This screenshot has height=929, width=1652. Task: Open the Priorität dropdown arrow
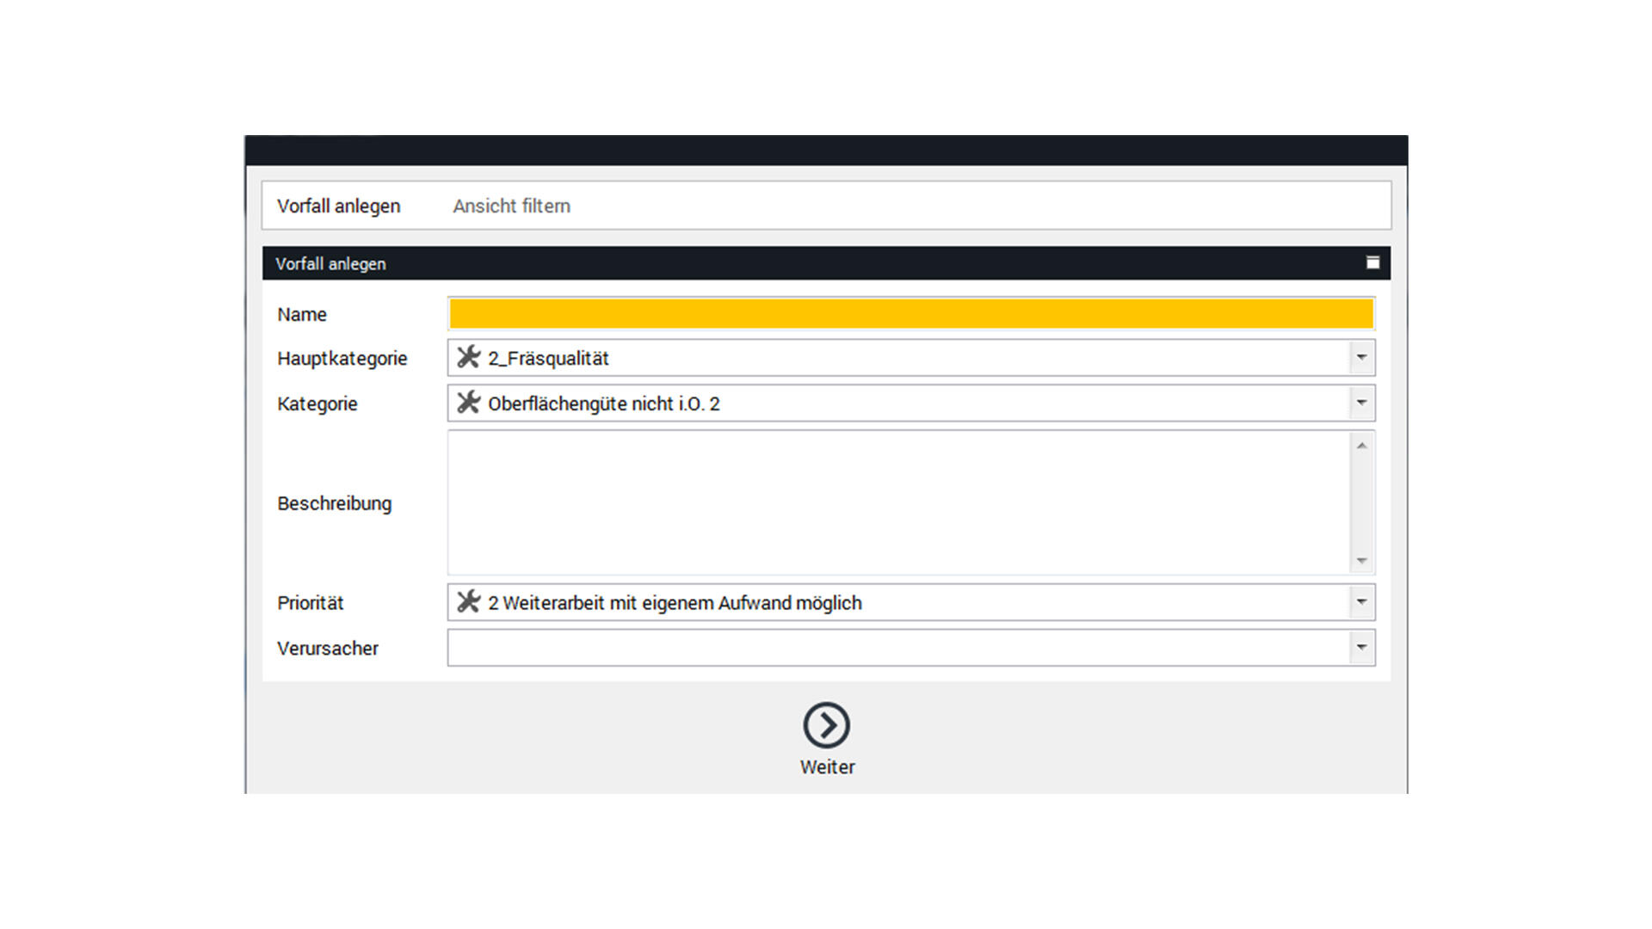[x=1361, y=602]
